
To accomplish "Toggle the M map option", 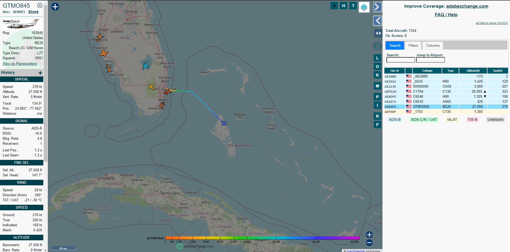I will 377,86.
